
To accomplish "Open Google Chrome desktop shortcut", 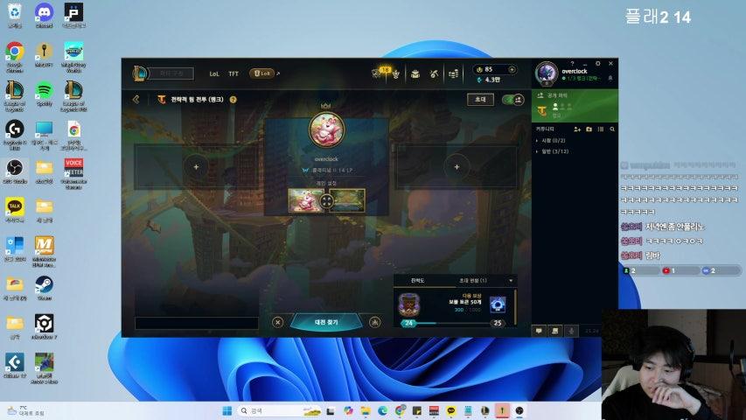I will [x=15, y=56].
